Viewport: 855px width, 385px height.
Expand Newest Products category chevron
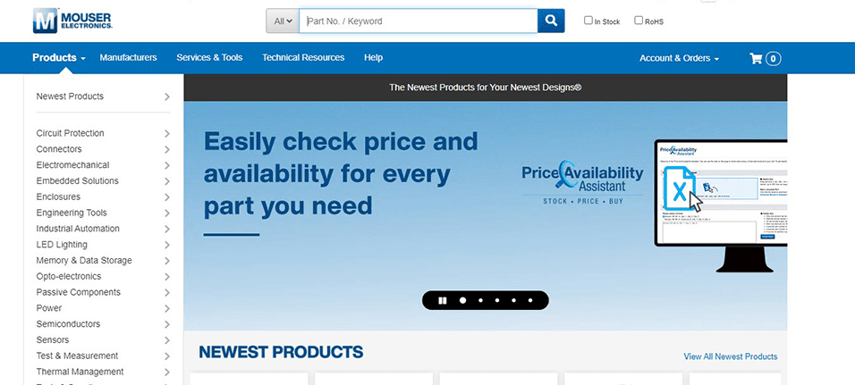coord(167,97)
